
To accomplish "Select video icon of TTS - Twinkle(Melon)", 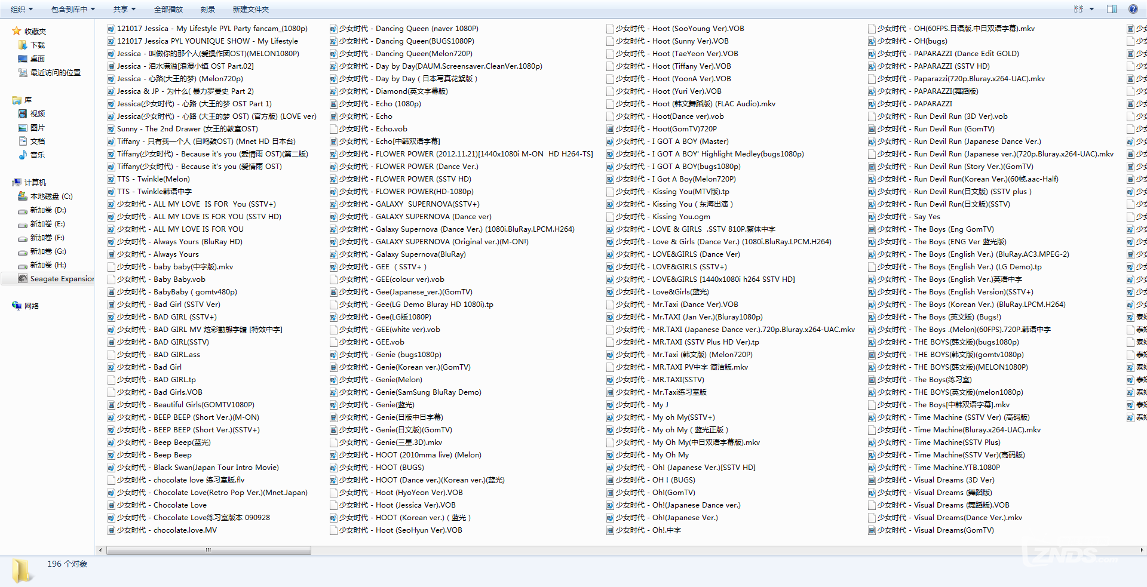I will [111, 179].
